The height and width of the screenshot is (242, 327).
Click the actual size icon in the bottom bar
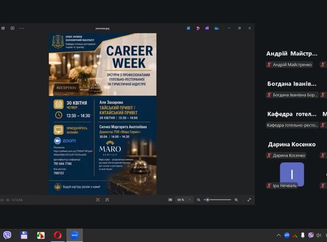point(107,199)
